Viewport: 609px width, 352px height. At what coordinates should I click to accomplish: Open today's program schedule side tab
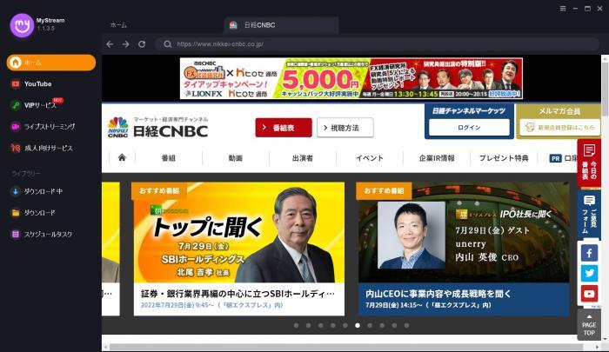coord(589,163)
